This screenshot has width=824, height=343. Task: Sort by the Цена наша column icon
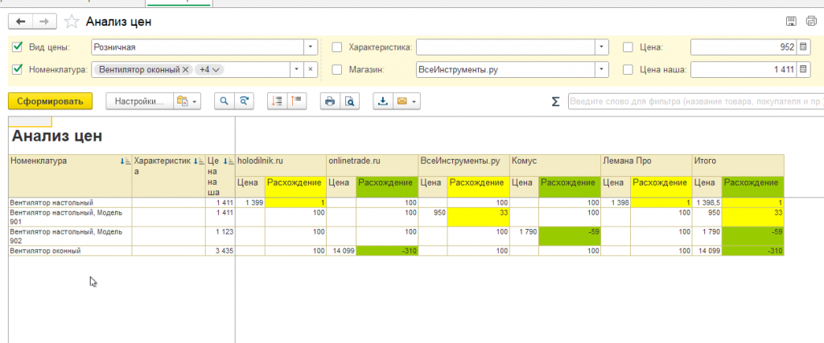[x=229, y=161]
